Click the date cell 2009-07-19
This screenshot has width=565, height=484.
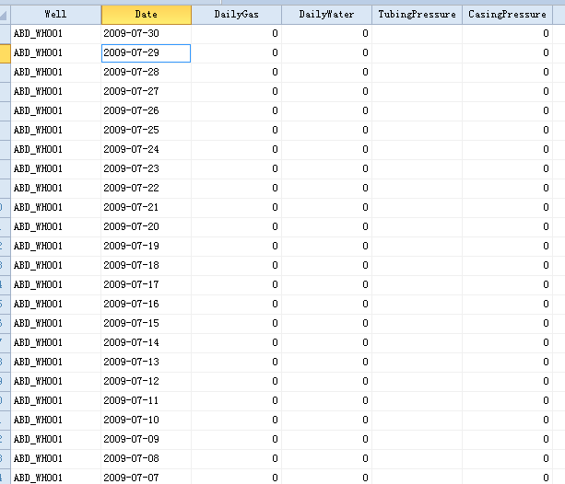click(x=147, y=247)
